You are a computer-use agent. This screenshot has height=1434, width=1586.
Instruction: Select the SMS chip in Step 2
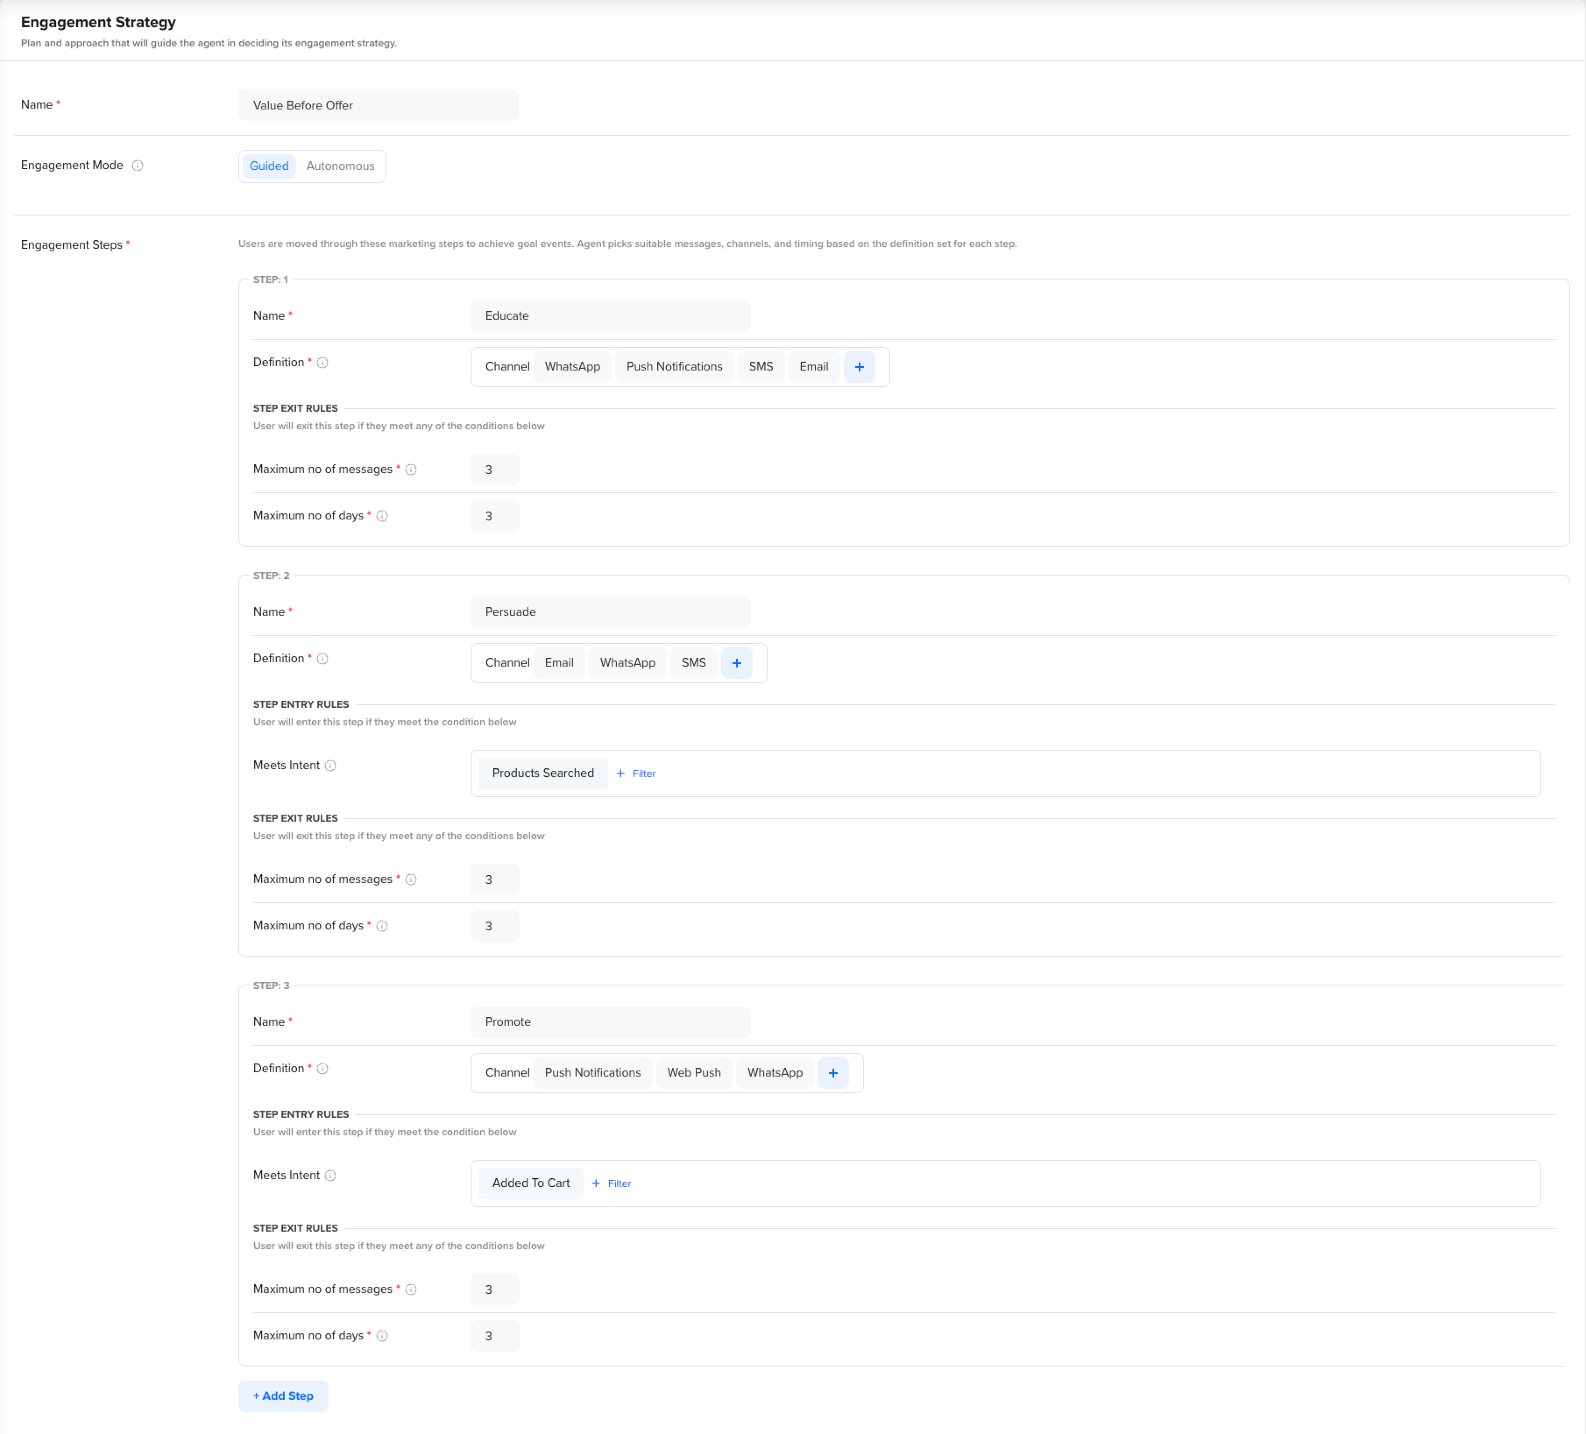coord(693,663)
